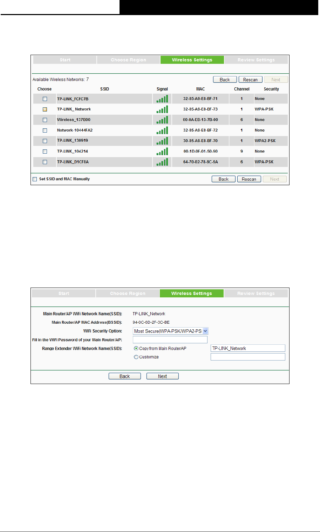Click the TP-LINK_Network extender SSID field
This screenshot has height=532, width=320.
[248, 348]
